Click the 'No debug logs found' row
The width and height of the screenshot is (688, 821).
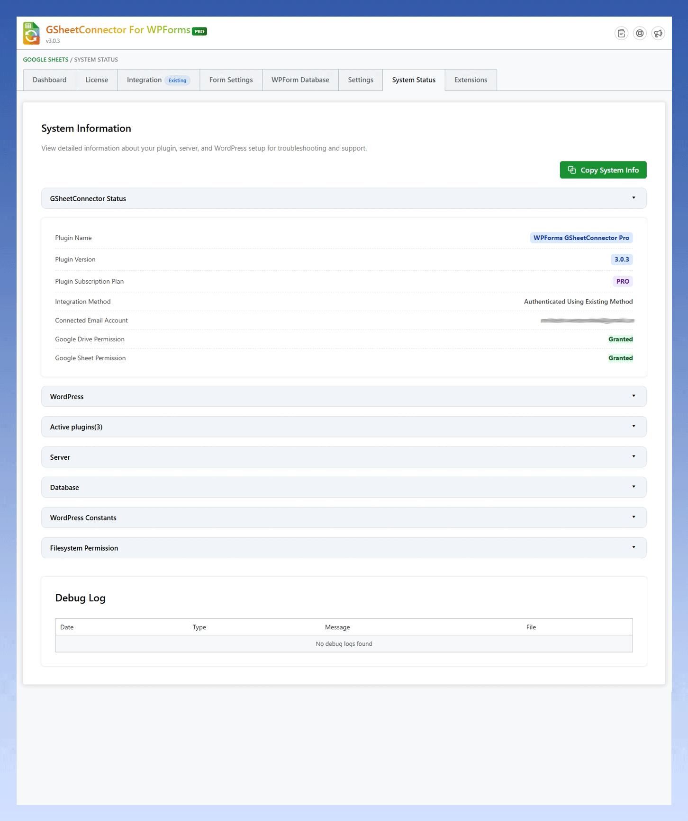click(344, 644)
